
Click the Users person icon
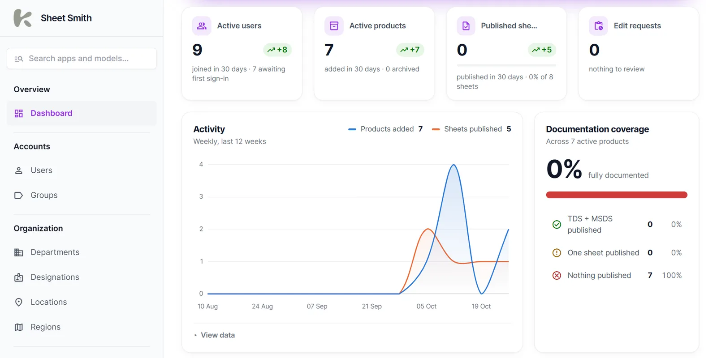coord(19,170)
